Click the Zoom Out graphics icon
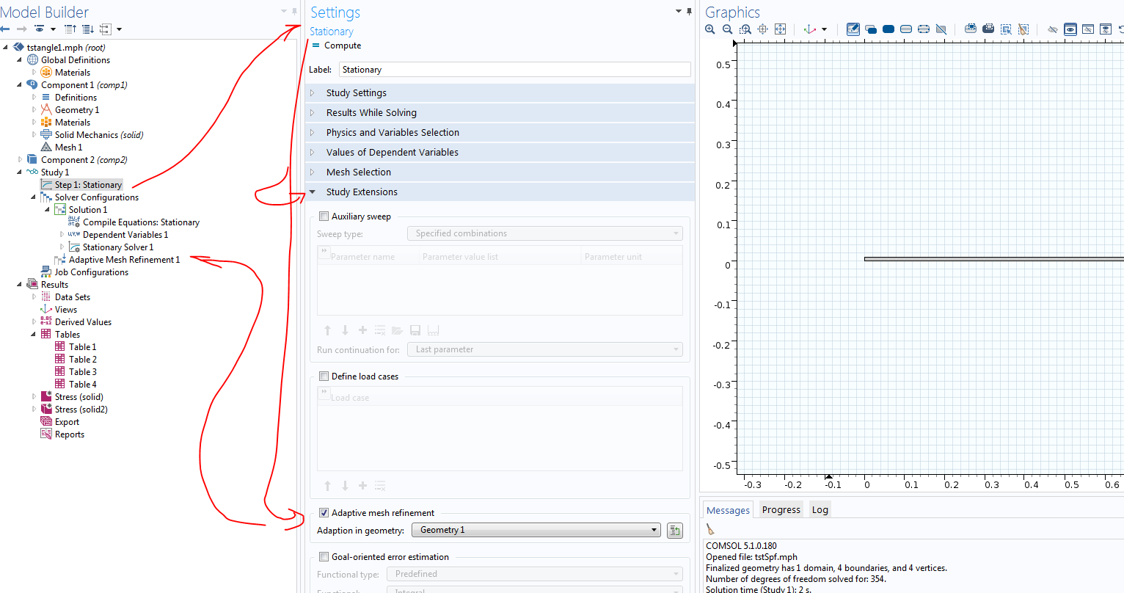This screenshot has height=593, width=1124. (727, 29)
